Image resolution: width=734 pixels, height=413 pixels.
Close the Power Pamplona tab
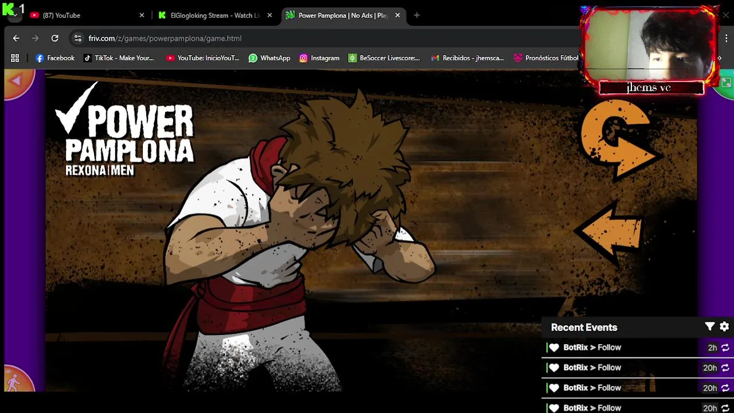coord(397,15)
